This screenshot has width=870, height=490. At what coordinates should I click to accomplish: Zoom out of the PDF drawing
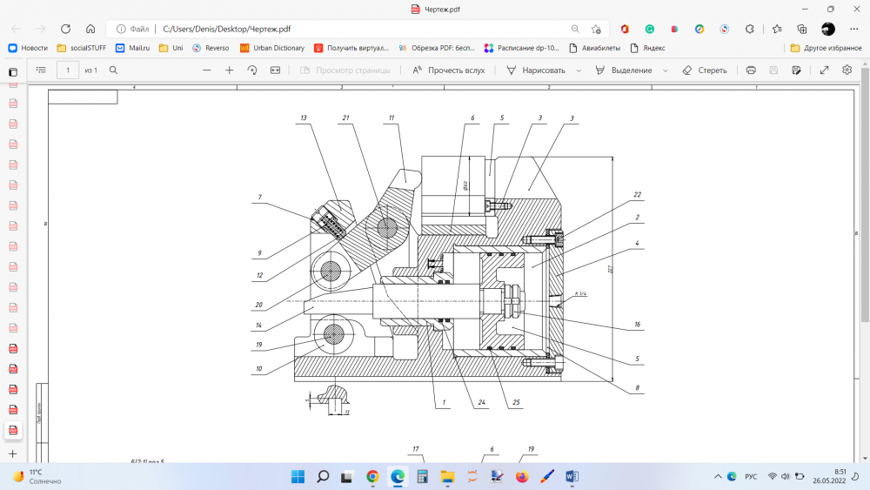click(207, 70)
